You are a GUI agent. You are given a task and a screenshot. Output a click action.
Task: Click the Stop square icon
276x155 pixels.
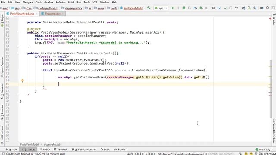coord(206,8)
